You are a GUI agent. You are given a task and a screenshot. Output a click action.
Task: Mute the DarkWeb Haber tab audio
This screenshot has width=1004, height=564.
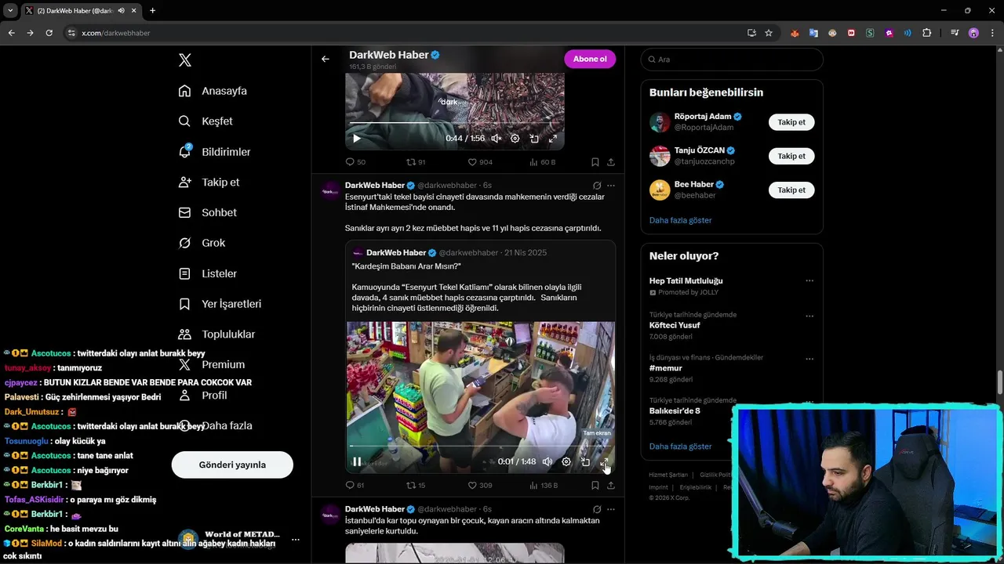tap(121, 11)
